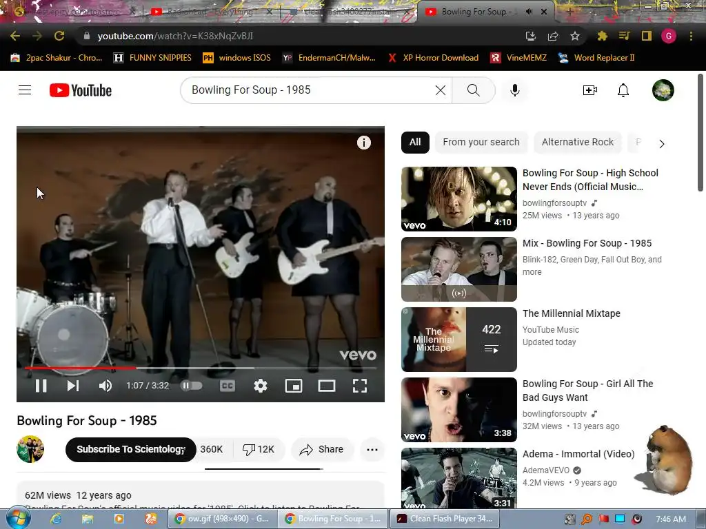Switch to theater mode
This screenshot has height=529, width=706.
click(x=326, y=386)
